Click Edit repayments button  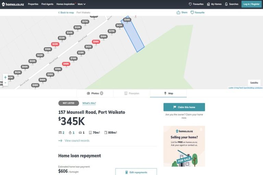point(136,172)
